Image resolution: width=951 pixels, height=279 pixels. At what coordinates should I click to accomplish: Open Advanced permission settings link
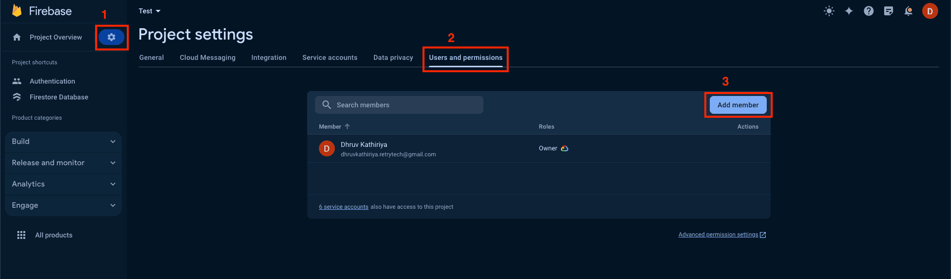coord(718,234)
